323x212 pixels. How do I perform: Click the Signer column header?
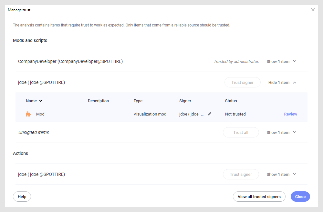pos(185,101)
